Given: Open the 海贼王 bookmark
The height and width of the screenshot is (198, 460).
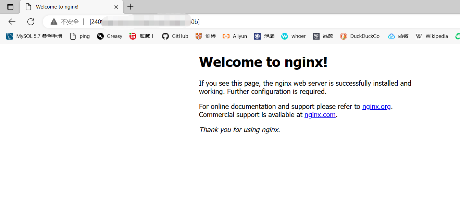Looking at the screenshot, I should (x=142, y=36).
